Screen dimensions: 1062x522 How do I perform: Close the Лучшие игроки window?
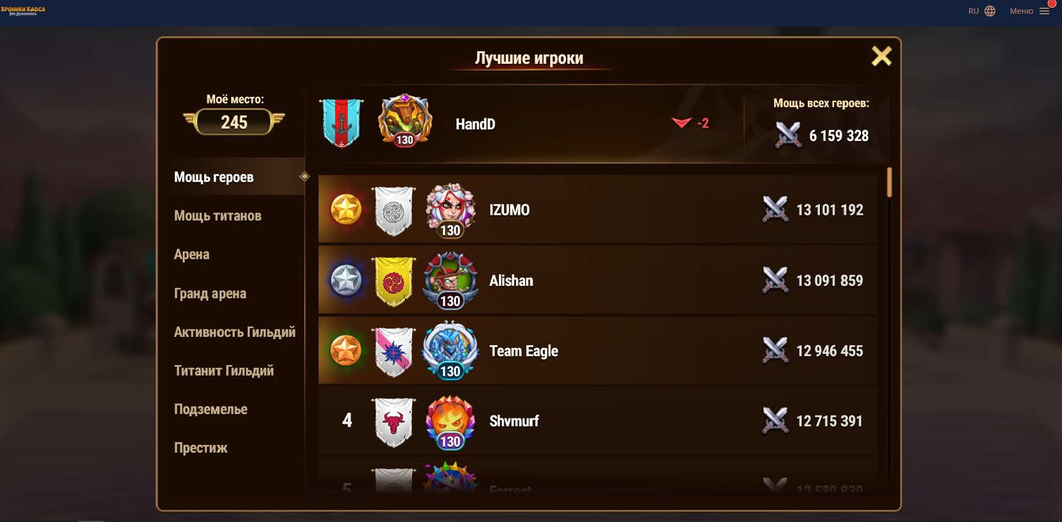click(882, 56)
